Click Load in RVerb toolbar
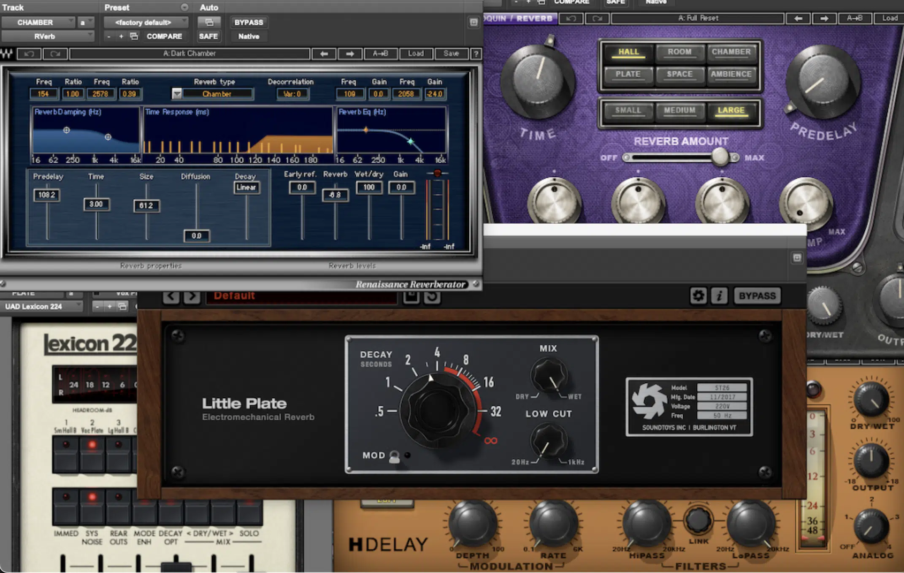 pos(416,54)
